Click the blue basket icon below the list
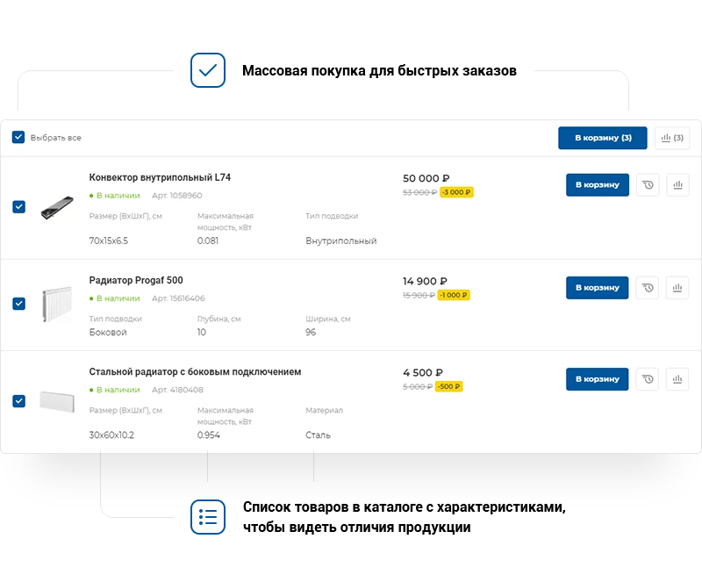 pyautogui.click(x=209, y=516)
